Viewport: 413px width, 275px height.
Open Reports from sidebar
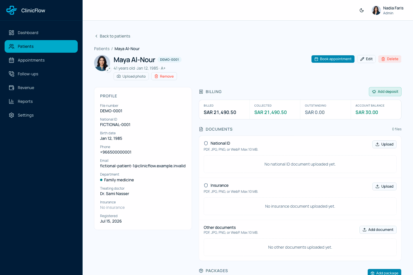pos(41,101)
